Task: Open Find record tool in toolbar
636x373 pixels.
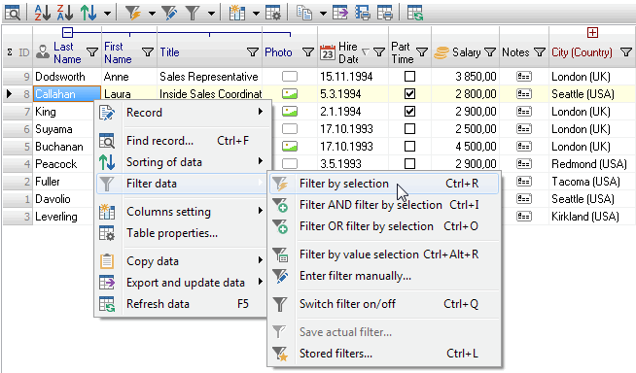Action: (13, 13)
